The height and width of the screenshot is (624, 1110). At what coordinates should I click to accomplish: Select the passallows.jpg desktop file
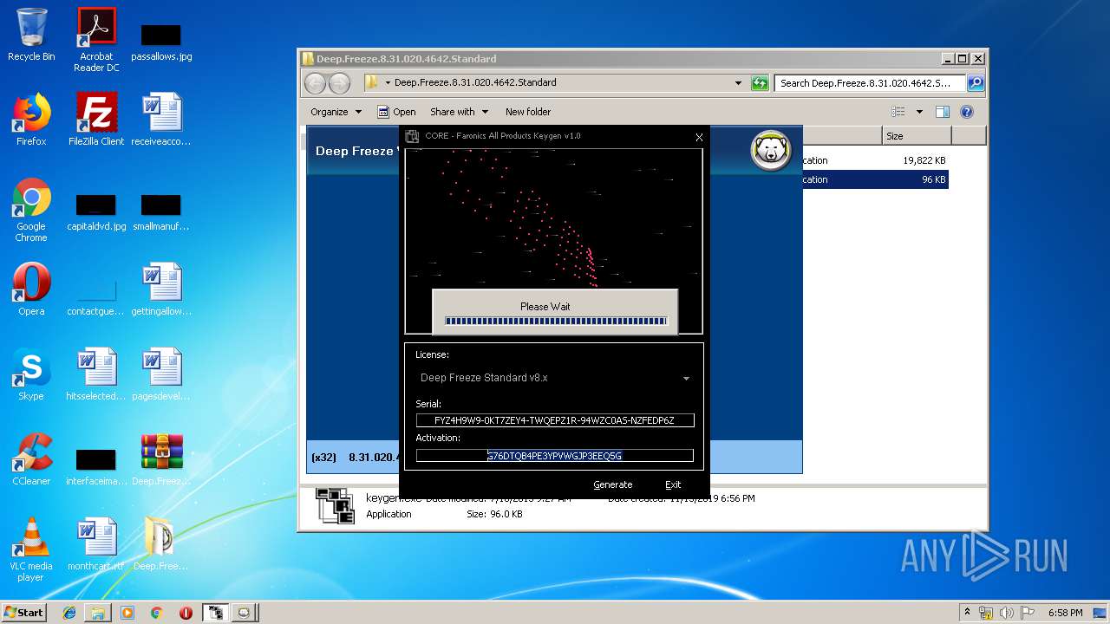[161, 42]
